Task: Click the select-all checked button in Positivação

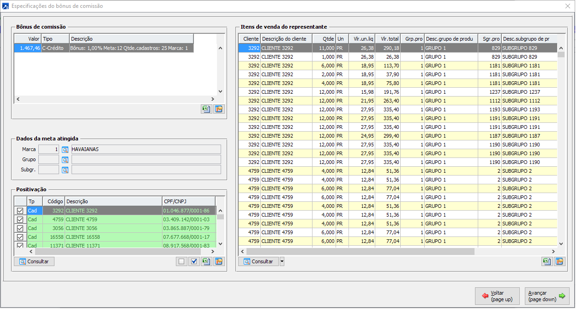Action: tap(194, 261)
